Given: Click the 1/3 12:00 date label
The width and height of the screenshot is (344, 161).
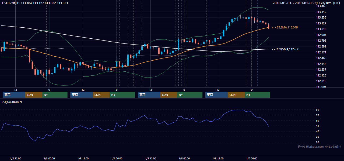Looking at the screenshot, I should pyautogui.click(x=83, y=159).
